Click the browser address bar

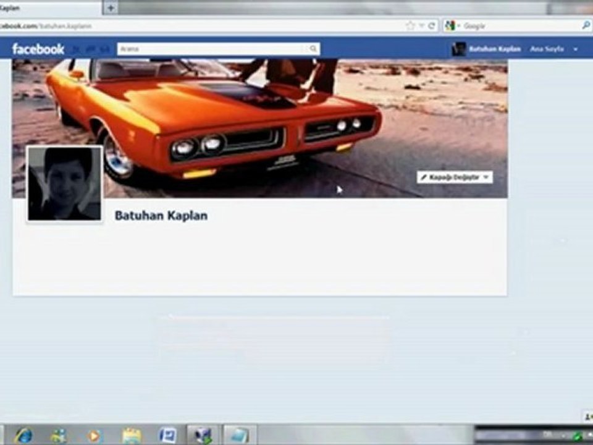(200, 26)
